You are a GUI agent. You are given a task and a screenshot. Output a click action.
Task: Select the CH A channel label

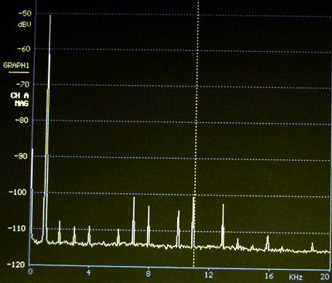coord(20,96)
